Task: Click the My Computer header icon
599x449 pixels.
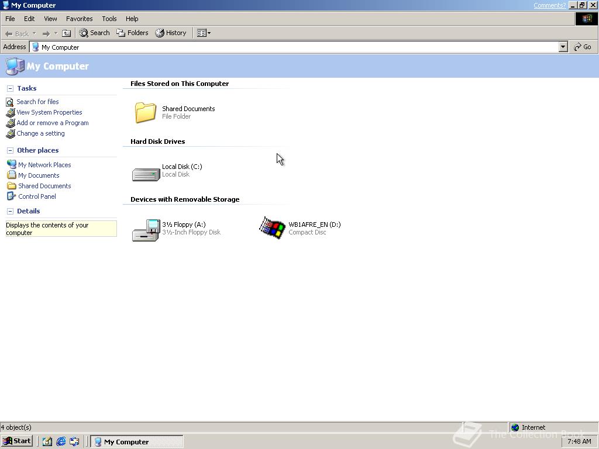Action: (x=15, y=66)
